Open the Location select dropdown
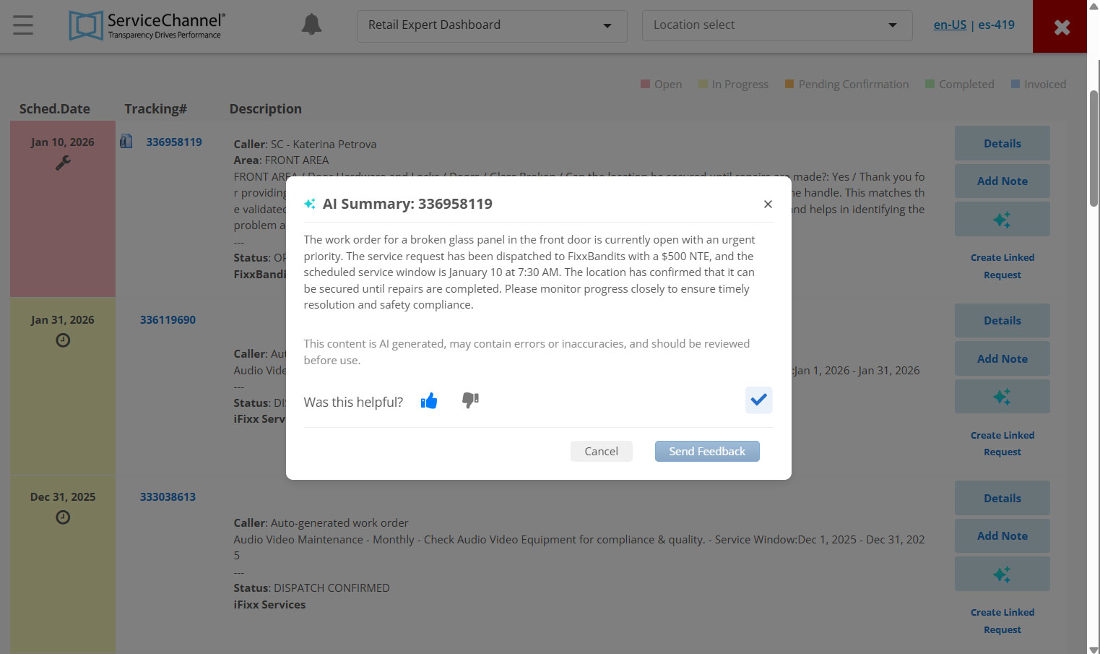The width and height of the screenshot is (1100, 654). [776, 25]
